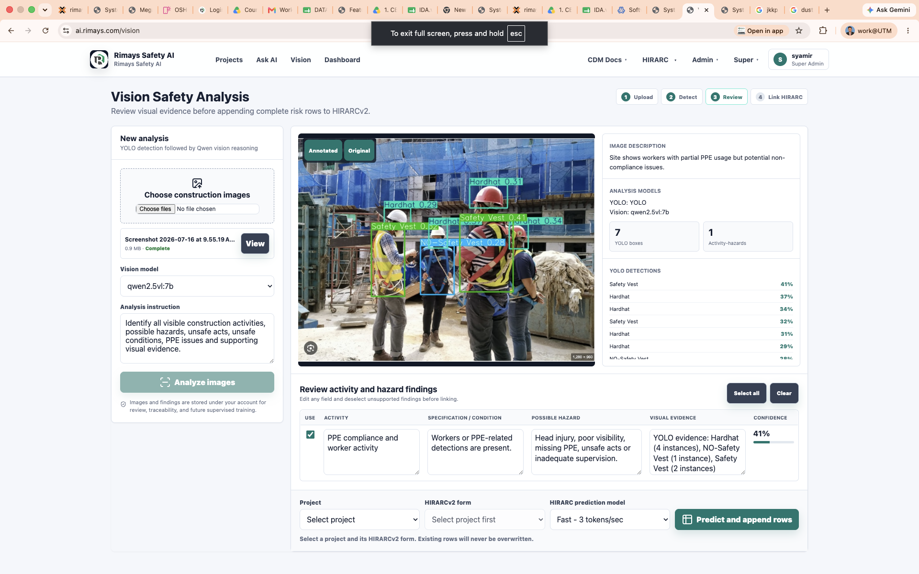
Task: Click the Choose files button
Action: tap(155, 209)
